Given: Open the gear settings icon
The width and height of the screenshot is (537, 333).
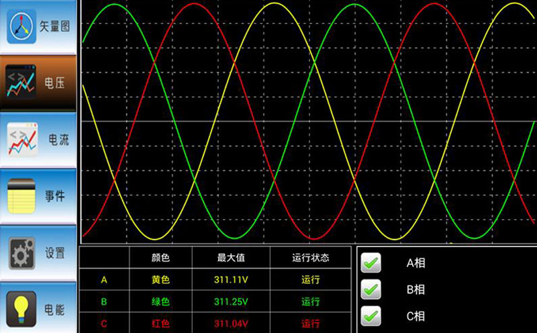Looking at the screenshot, I should tap(22, 253).
